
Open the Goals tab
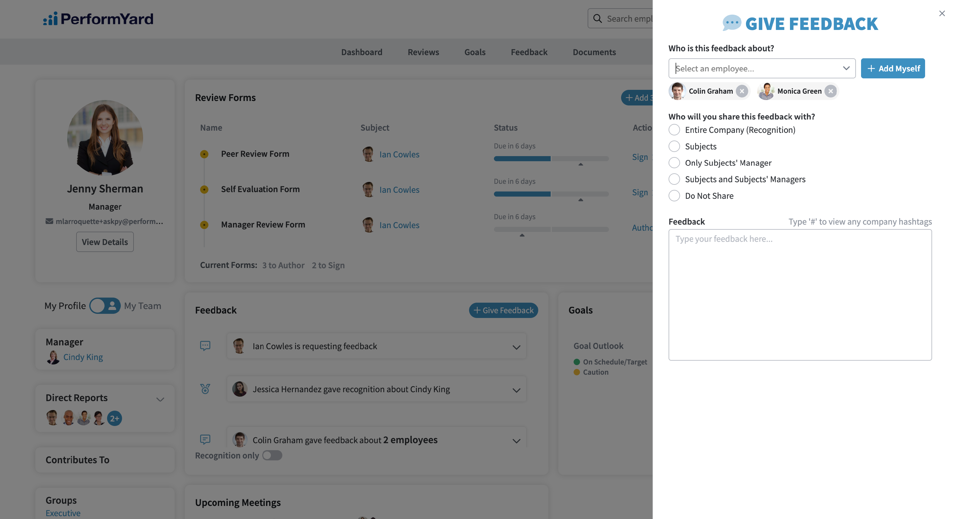coord(475,52)
